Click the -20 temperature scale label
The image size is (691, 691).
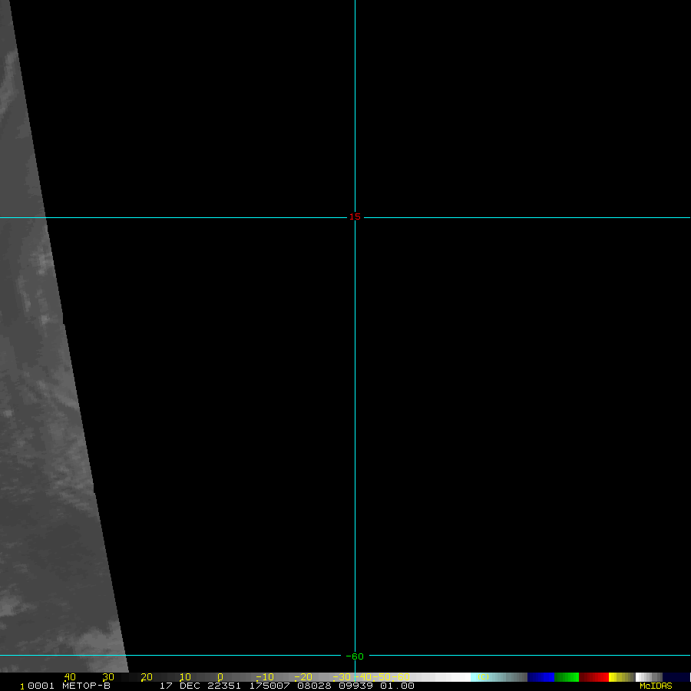pos(303,677)
